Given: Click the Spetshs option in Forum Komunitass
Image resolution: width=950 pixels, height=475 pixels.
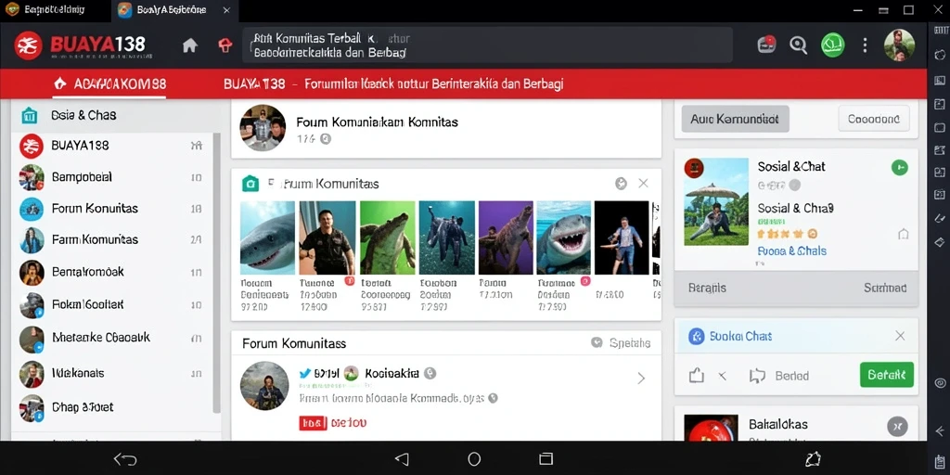Looking at the screenshot, I should 621,343.
